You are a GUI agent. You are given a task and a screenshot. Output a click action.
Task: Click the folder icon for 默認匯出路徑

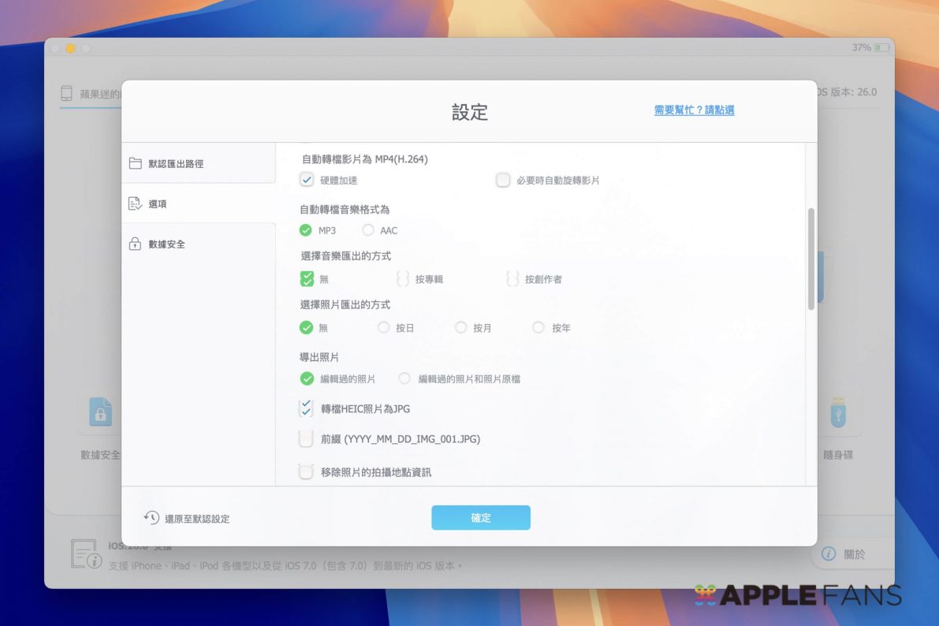coord(135,163)
